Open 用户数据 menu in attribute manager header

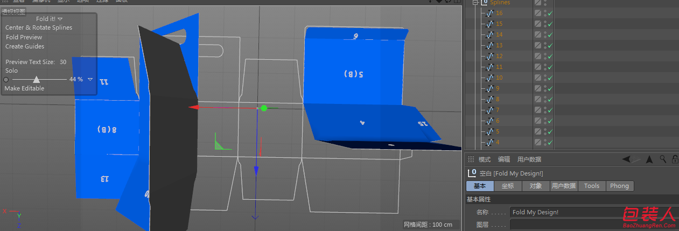tap(529, 159)
